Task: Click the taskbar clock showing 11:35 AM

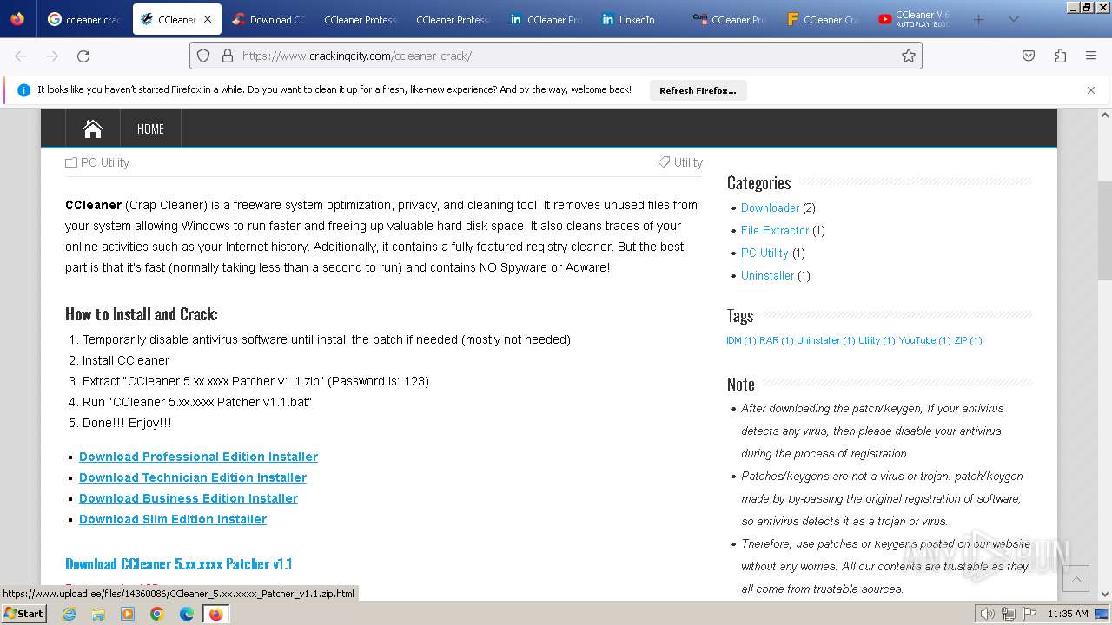Action: (1068, 614)
